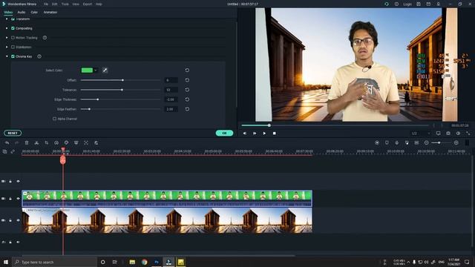Click the focus-frame icon in timeline toolbar
This screenshot has height=267, width=475.
coord(86,142)
